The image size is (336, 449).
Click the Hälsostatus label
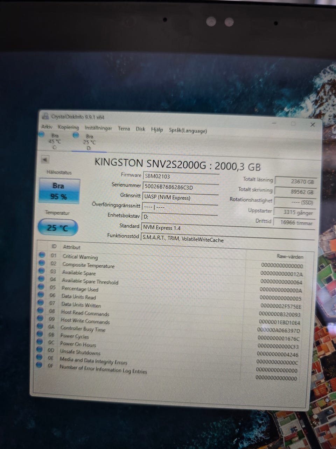(59, 172)
